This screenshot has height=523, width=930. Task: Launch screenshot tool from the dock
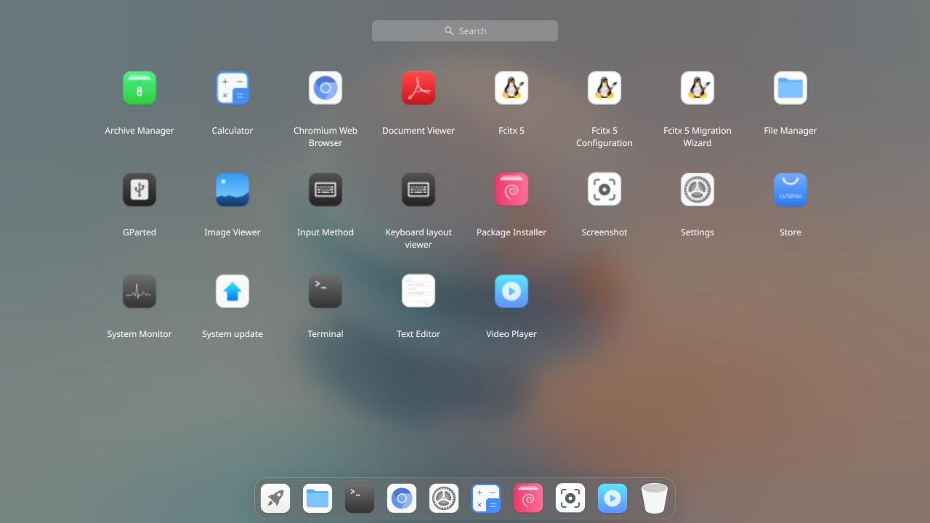click(570, 498)
